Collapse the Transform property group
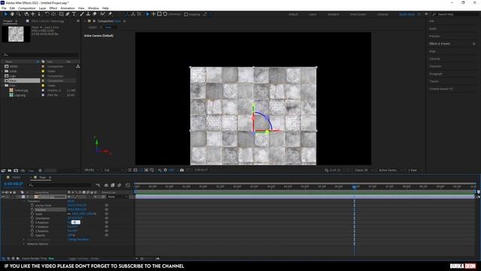Screen dimensions: 481x271 coord(24,201)
